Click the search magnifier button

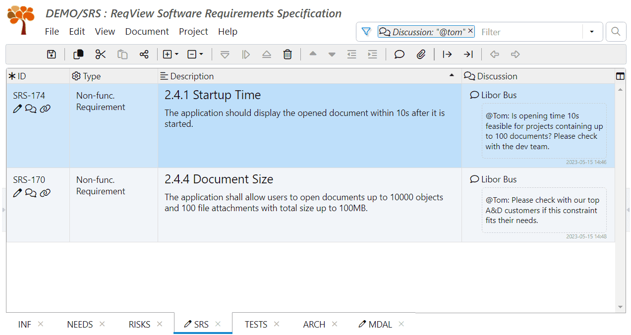[616, 32]
